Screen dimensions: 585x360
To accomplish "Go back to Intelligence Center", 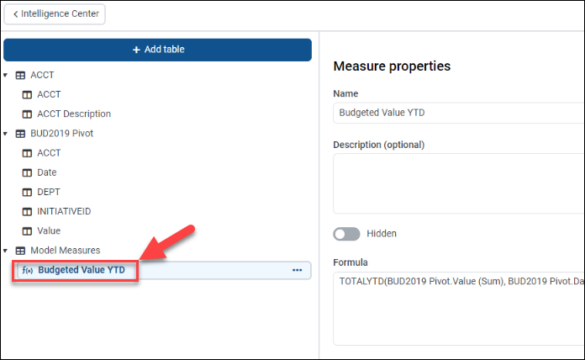I will tap(55, 14).
